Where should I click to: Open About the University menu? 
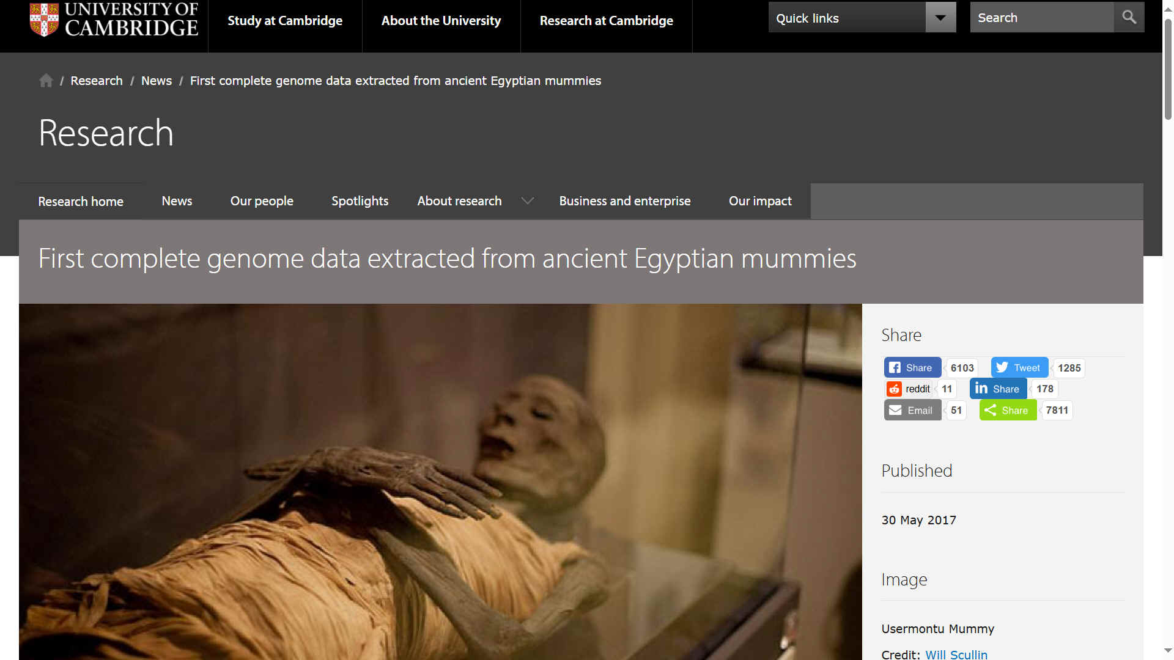click(x=441, y=21)
